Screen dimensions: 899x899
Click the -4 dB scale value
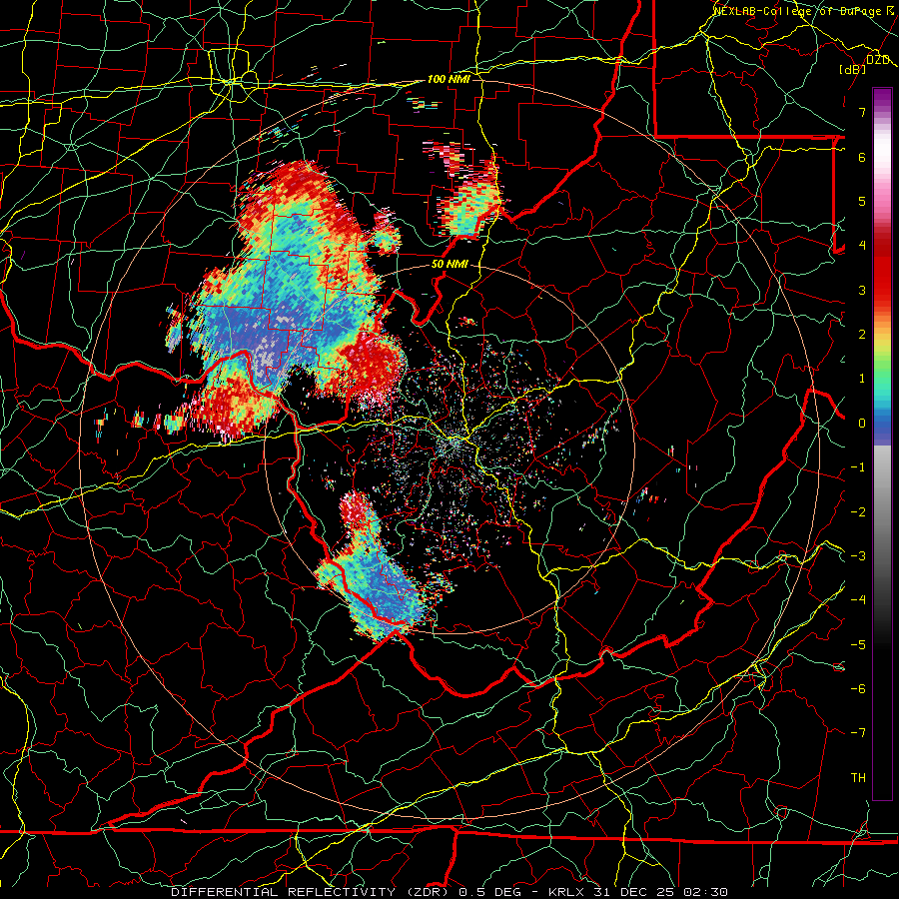[858, 600]
